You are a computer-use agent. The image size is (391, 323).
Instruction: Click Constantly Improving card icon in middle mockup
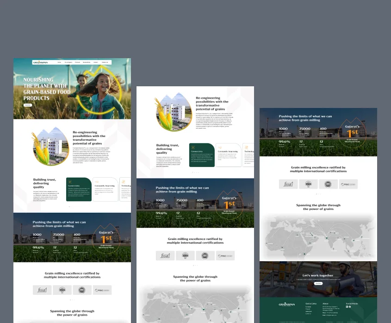(x=220, y=148)
